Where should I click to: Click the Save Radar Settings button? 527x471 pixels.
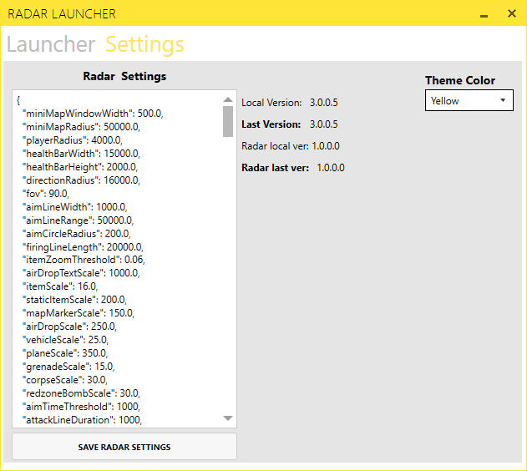[x=124, y=447]
